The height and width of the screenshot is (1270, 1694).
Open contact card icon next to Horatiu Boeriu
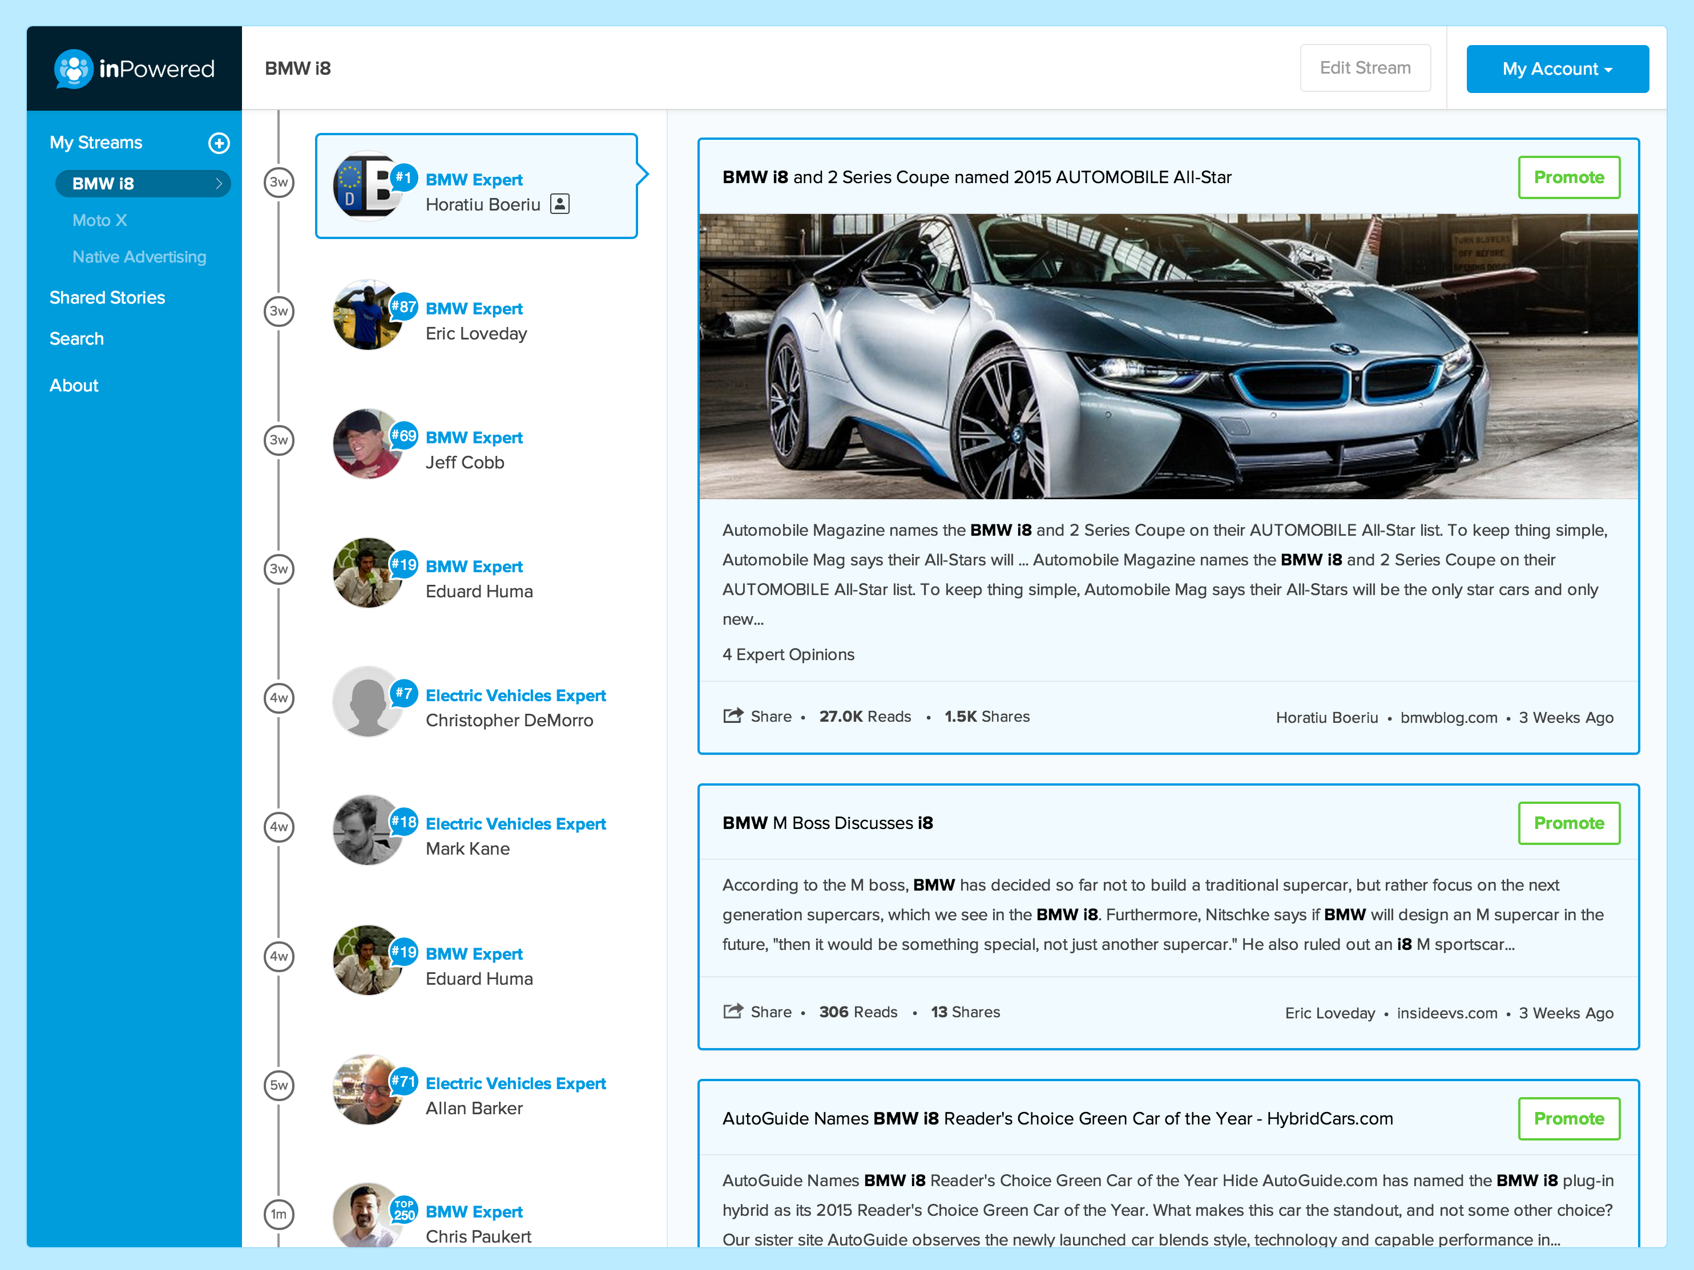[x=560, y=204]
